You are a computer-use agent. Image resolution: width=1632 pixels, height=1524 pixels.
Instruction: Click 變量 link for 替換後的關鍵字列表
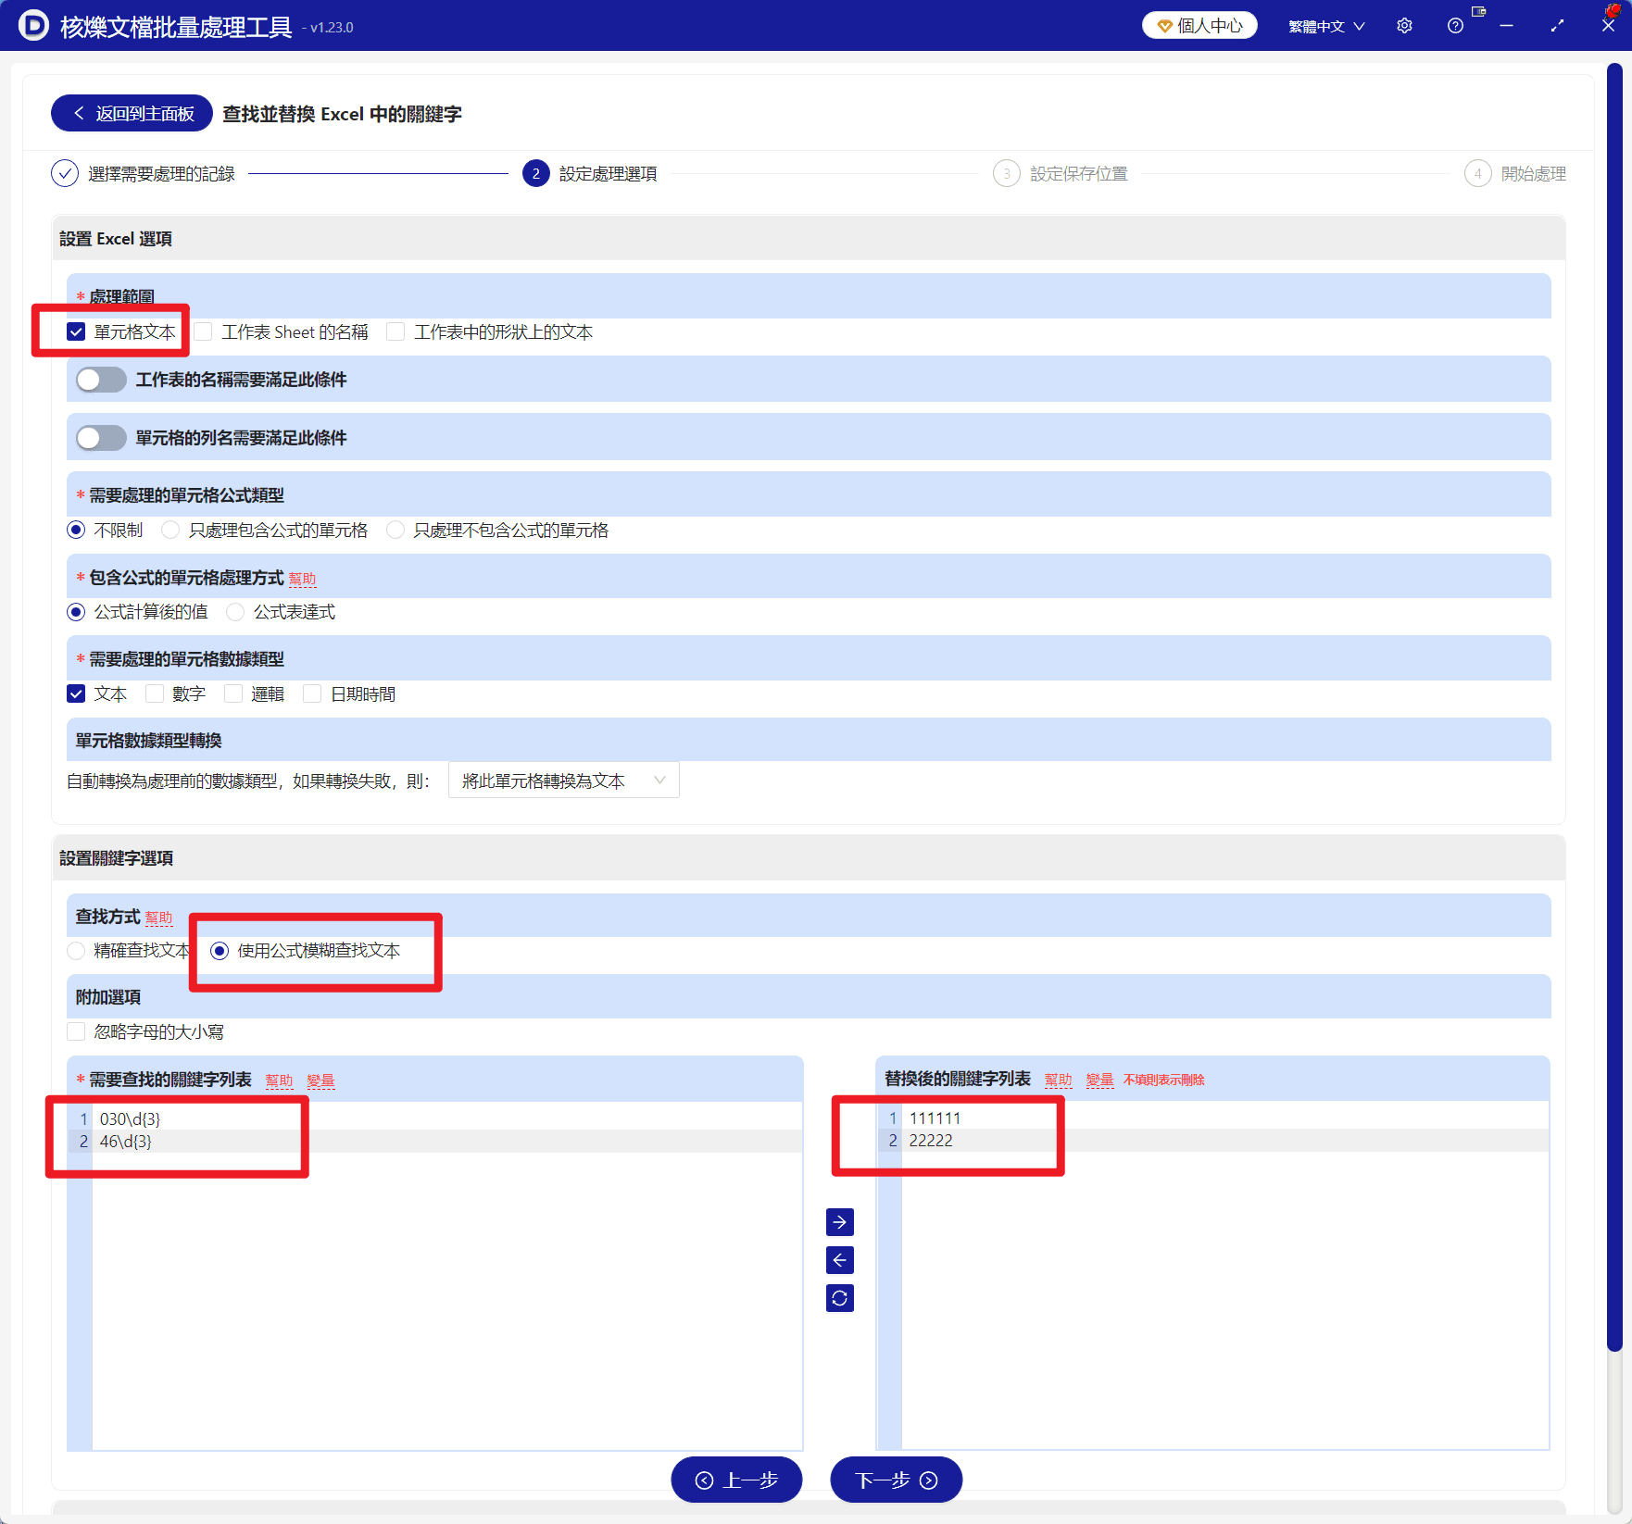1099,1080
